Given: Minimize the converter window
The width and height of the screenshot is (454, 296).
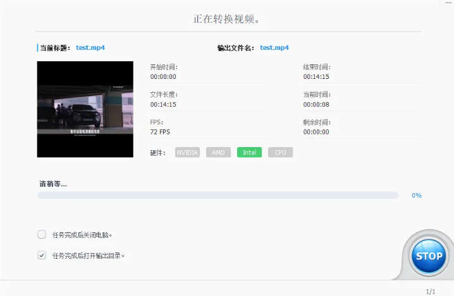Looking at the screenshot, I should click(448, 3).
